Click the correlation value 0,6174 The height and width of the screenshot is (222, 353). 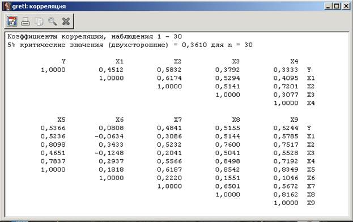pyautogui.click(x=169, y=78)
